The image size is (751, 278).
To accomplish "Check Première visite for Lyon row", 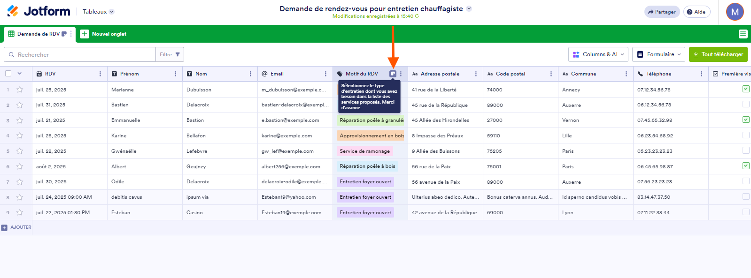I will (x=746, y=212).
